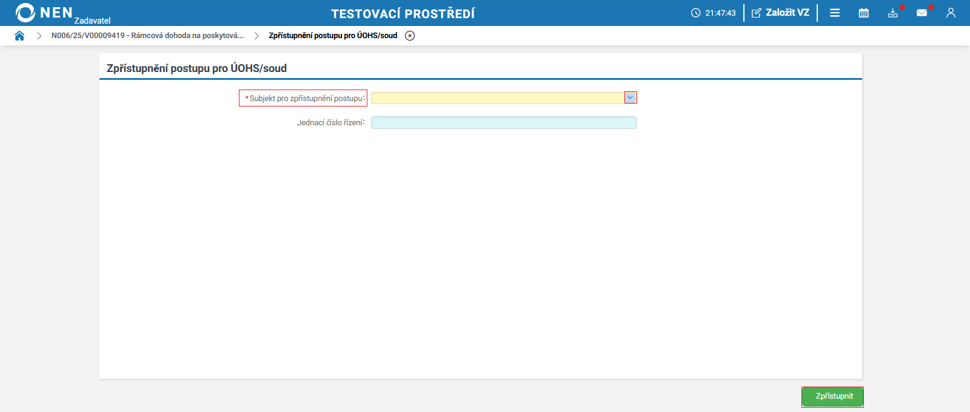
Task: Select breadcrumb Zpřístupnění postupu pro ÚOHS/soud
Action: pos(333,36)
